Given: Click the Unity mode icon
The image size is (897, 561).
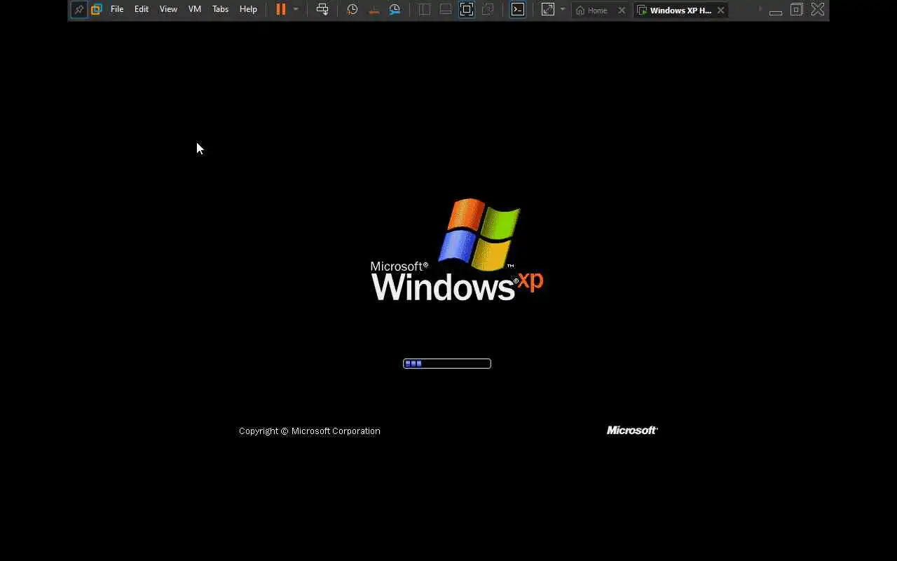Looking at the screenshot, I should [x=488, y=10].
